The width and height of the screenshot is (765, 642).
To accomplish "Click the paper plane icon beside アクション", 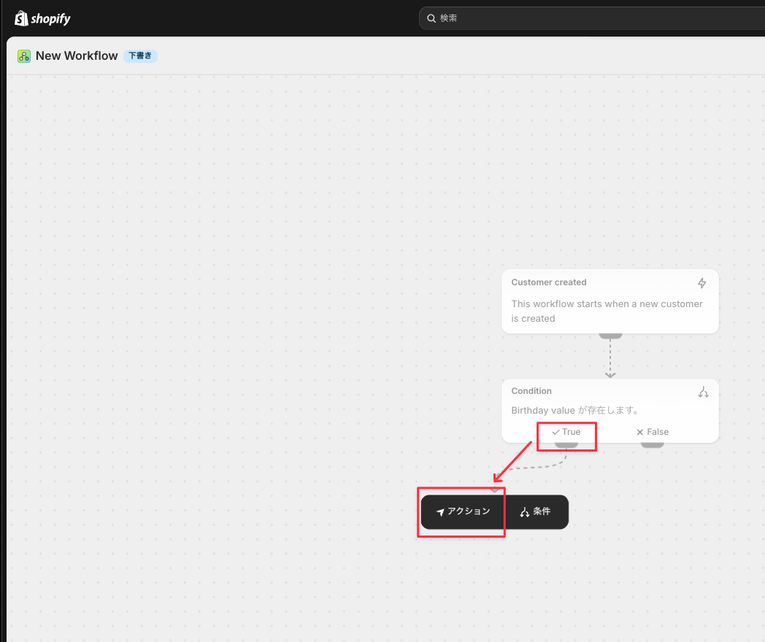I will click(x=440, y=512).
